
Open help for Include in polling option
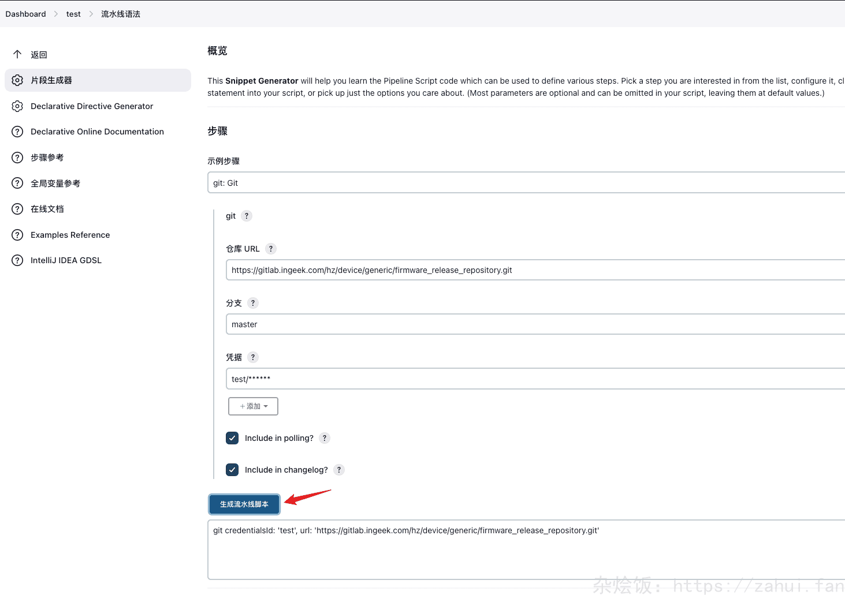pos(325,438)
